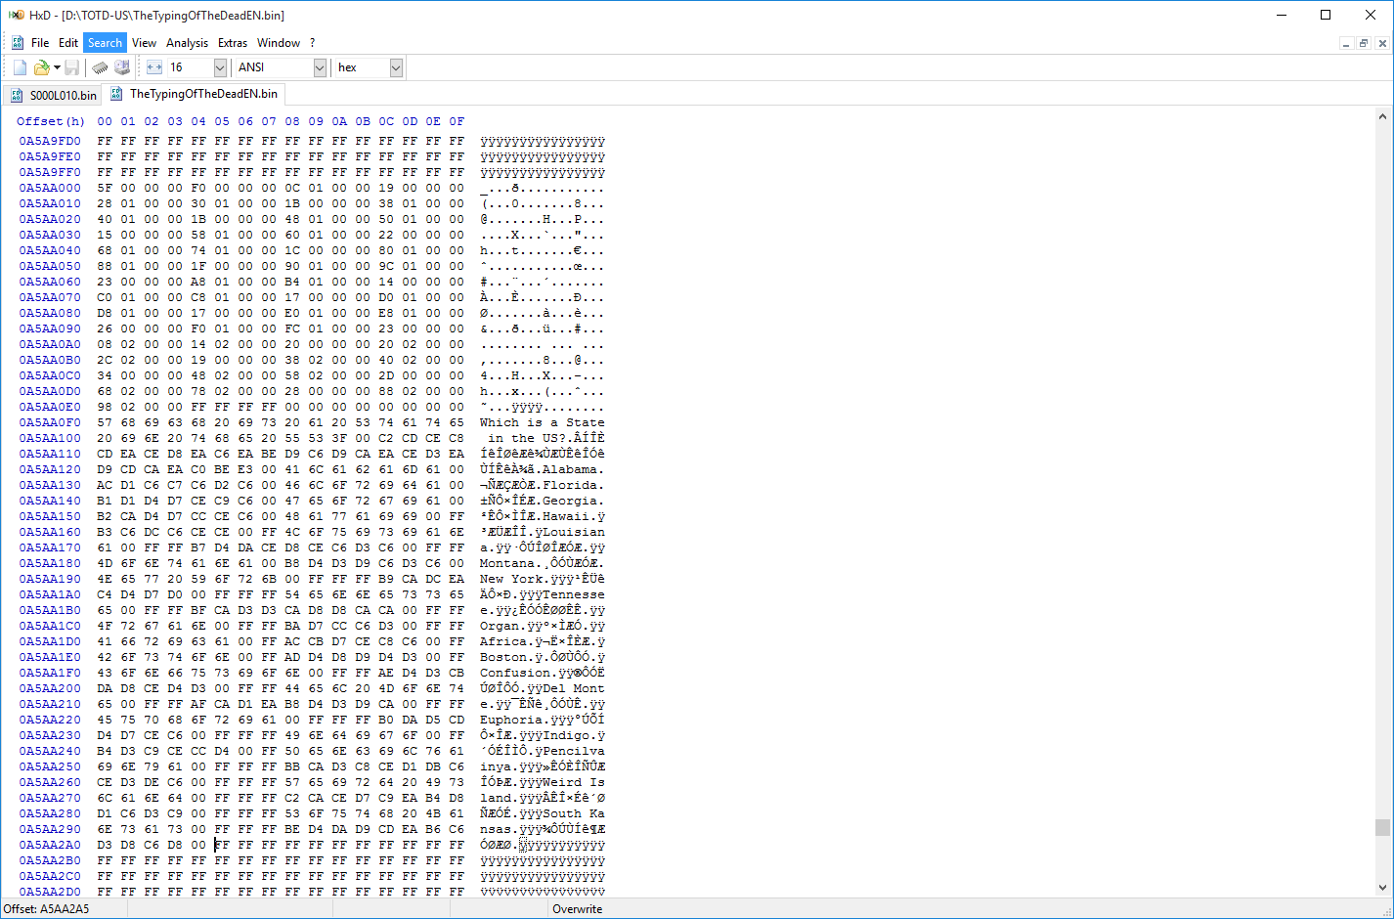Click the Overwrite mode status bar entry
The image size is (1394, 919).
point(578,909)
